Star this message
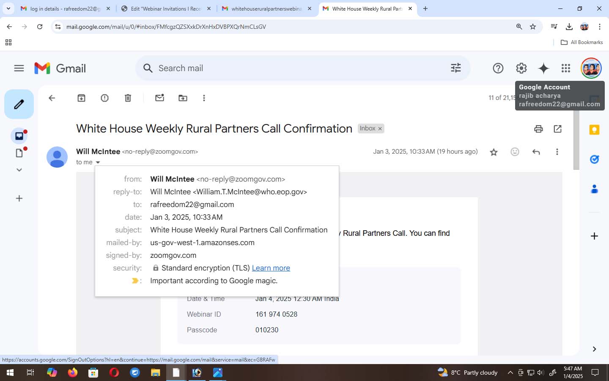 [494, 152]
